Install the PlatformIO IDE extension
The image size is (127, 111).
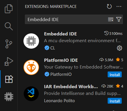click(x=115, y=74)
